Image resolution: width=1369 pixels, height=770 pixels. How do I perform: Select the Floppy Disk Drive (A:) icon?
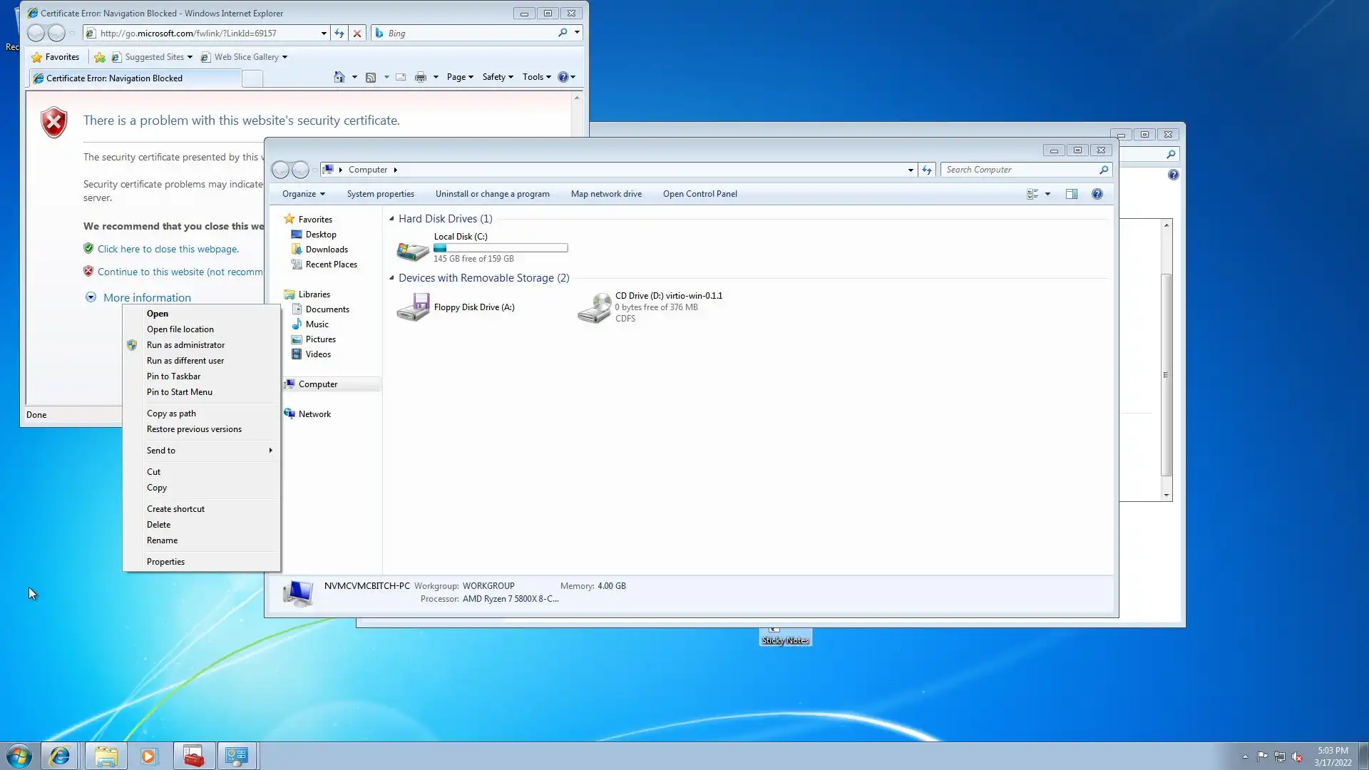[x=412, y=307]
